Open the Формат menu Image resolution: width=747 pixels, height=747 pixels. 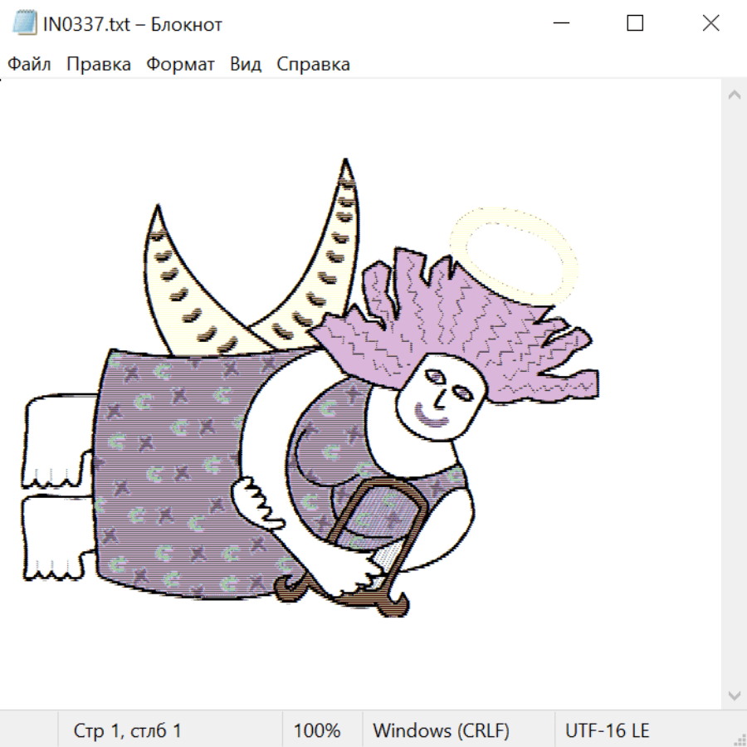(x=180, y=65)
